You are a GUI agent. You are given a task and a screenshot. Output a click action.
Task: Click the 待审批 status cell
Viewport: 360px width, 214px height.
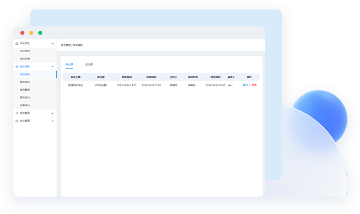pos(192,85)
